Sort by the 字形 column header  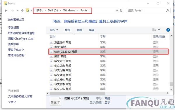pos(103,37)
